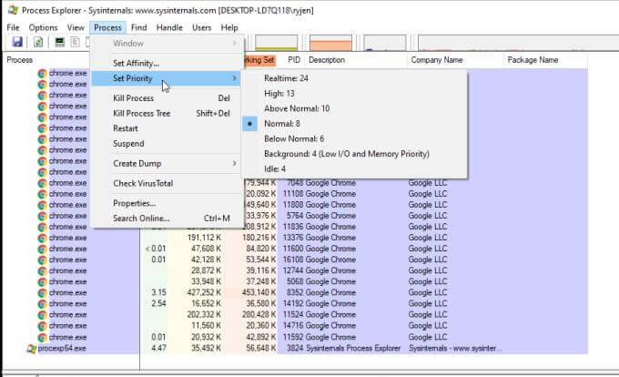This screenshot has height=377, width=619.
Task: Select Background: 4 low I/O priority
Action: tap(354, 154)
